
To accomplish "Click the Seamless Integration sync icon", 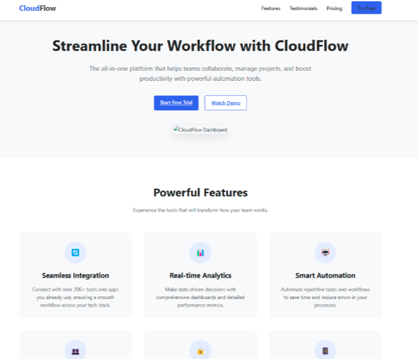I will (x=75, y=252).
